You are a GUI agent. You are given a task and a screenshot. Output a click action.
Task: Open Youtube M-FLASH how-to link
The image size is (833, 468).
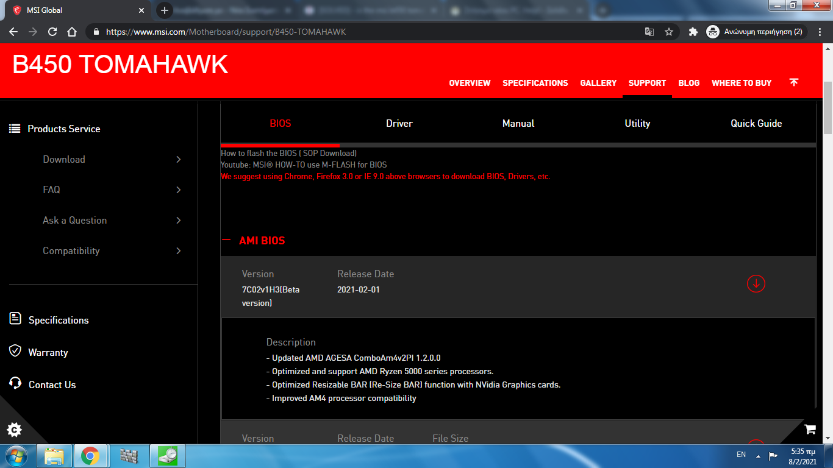[304, 165]
